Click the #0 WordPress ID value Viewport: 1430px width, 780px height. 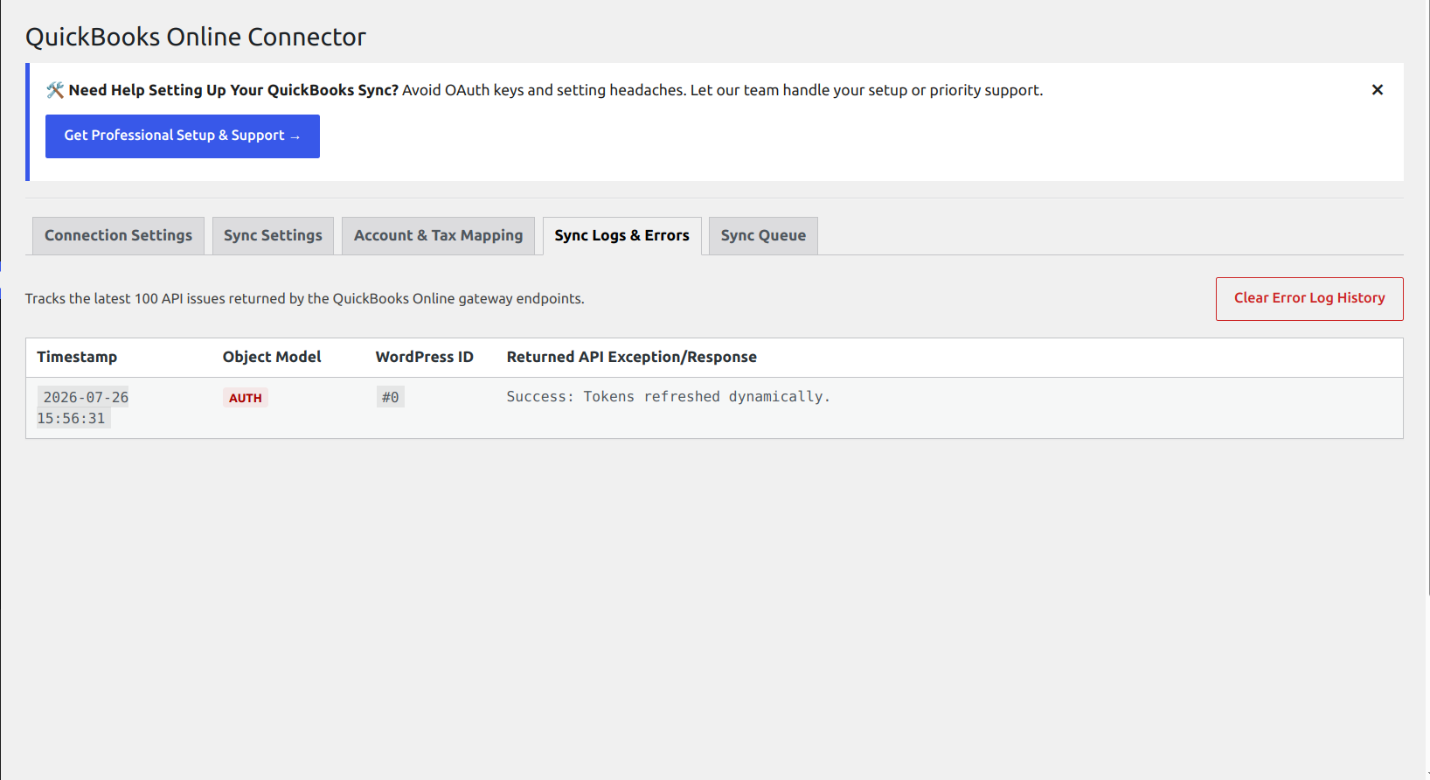tap(390, 398)
